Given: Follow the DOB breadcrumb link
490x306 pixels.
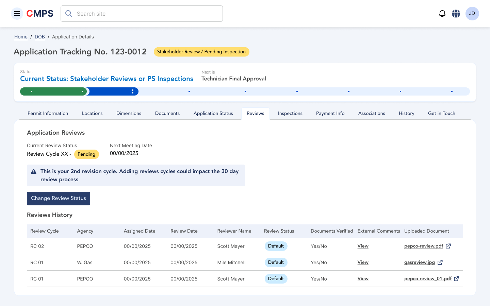Looking at the screenshot, I should (x=40, y=37).
